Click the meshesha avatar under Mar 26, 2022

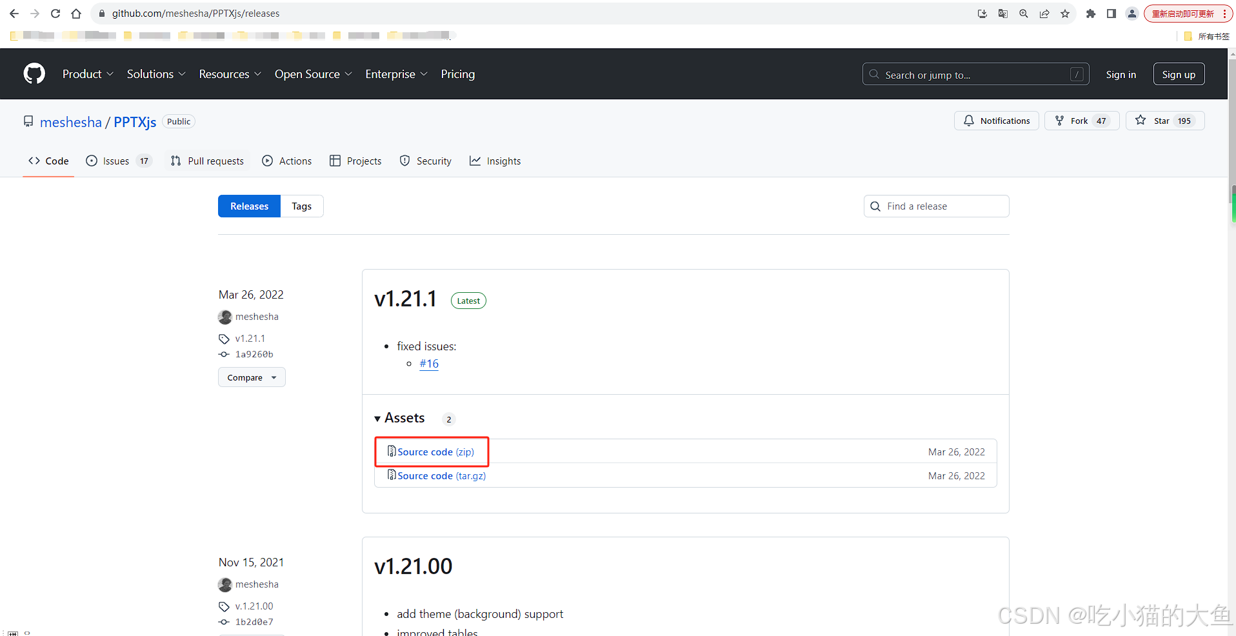click(x=225, y=317)
